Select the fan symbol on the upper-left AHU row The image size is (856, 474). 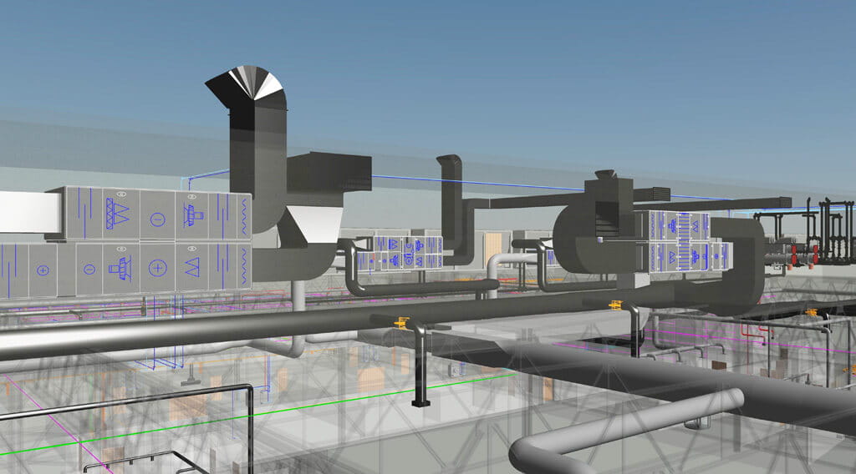click(195, 214)
